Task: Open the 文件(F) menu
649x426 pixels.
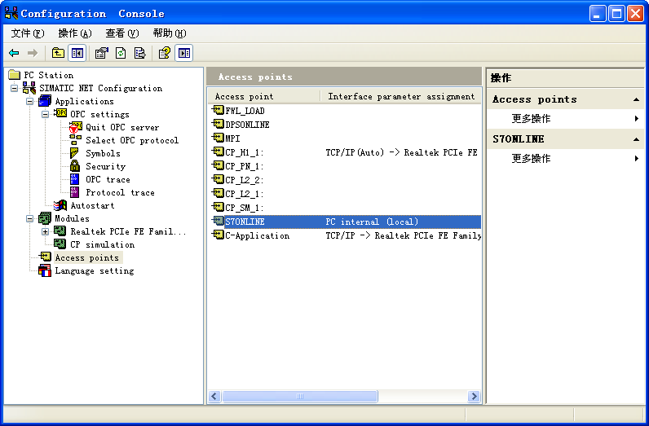Action: coord(28,33)
